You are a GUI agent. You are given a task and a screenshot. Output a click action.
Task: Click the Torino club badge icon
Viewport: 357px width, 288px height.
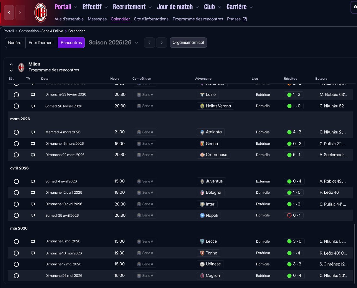(202, 253)
